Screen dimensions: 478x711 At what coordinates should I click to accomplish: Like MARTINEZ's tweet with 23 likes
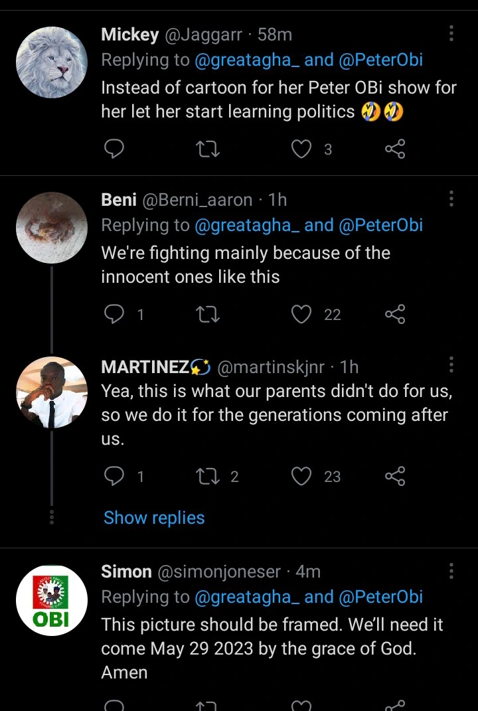pos(302,476)
